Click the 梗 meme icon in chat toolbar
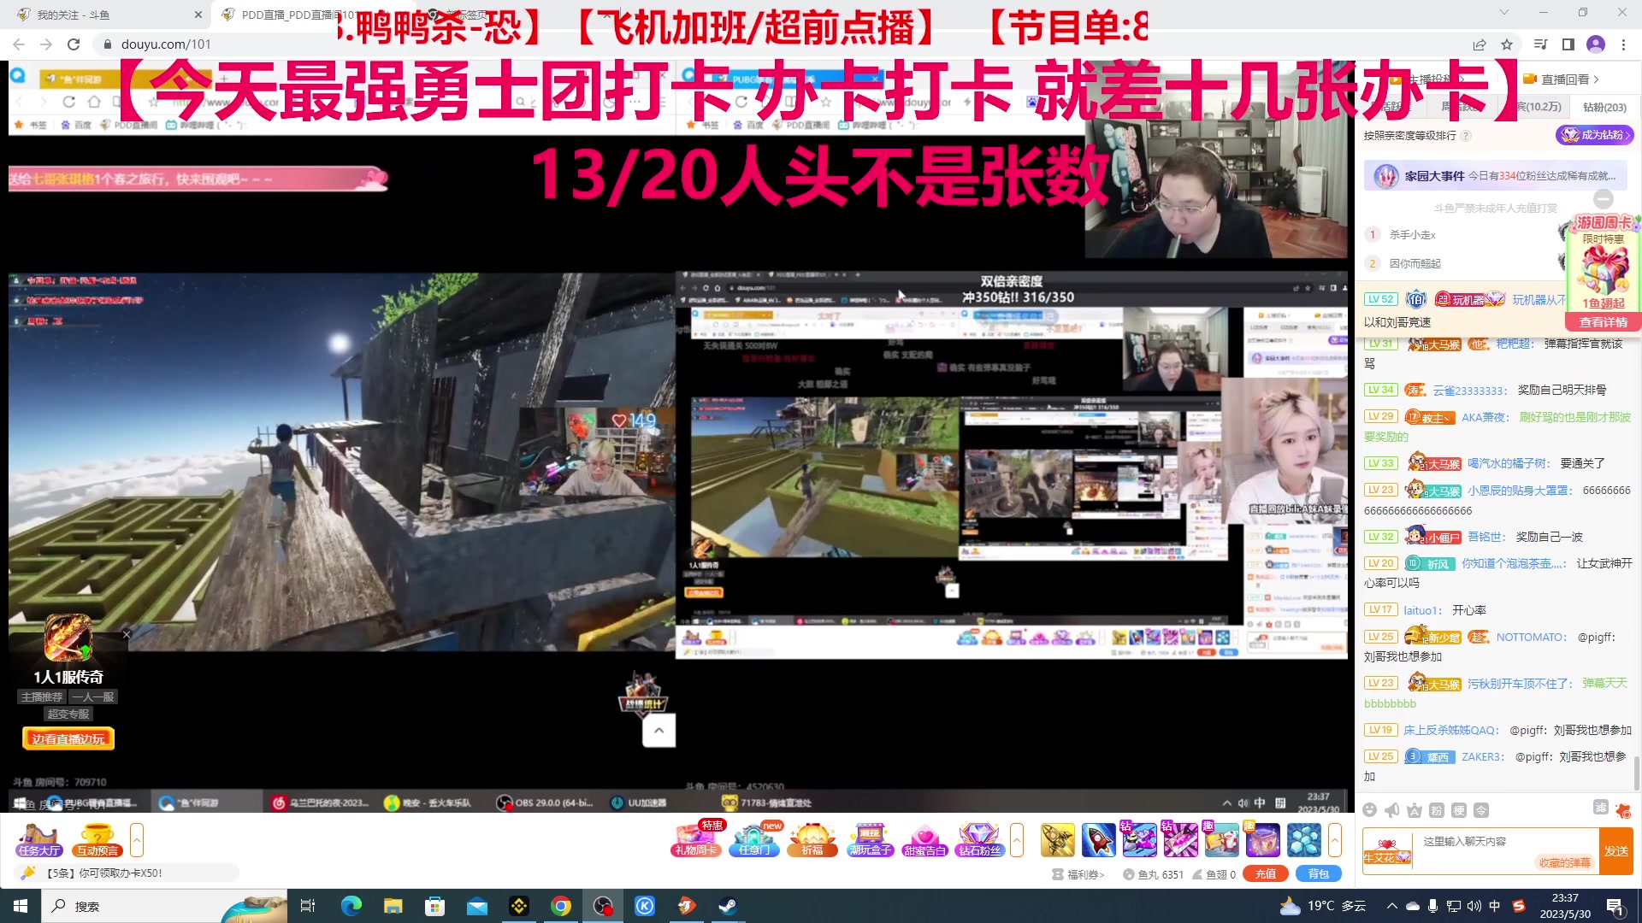The height and width of the screenshot is (923, 1642). pyautogui.click(x=1459, y=810)
